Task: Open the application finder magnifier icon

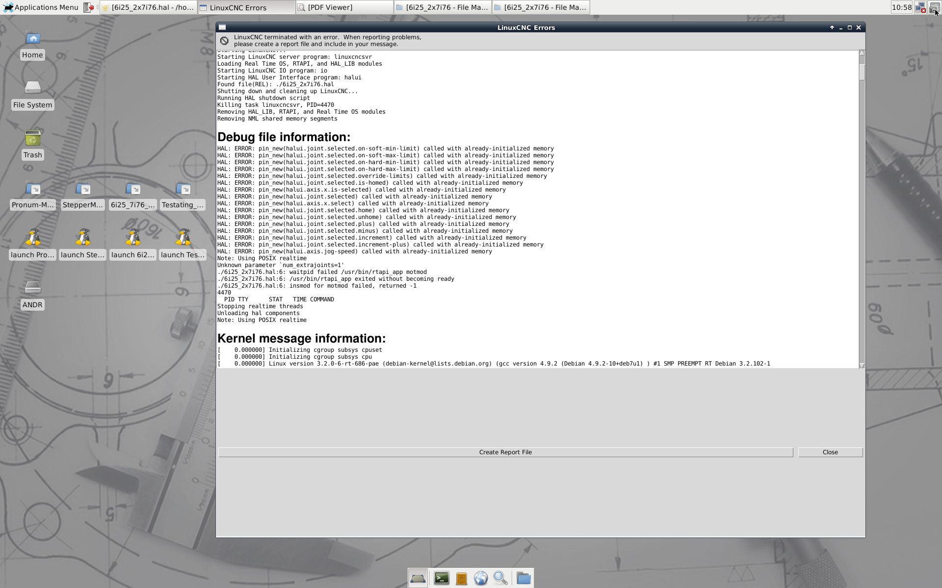Action: tap(500, 579)
